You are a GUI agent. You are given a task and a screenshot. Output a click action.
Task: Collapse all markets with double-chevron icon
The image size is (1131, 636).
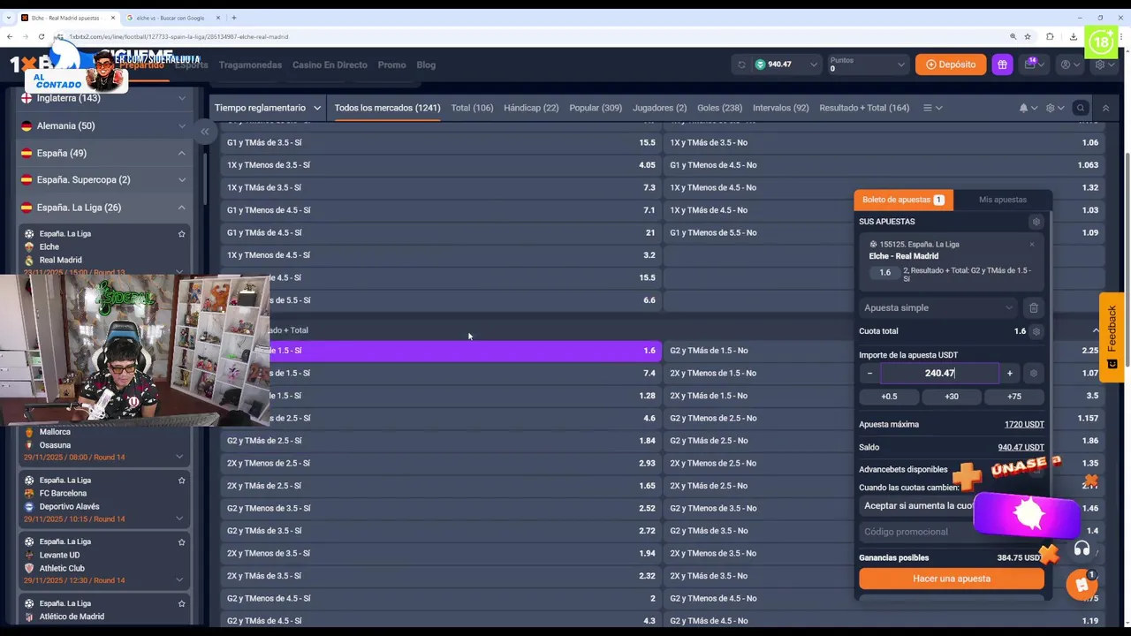pyautogui.click(x=1105, y=108)
